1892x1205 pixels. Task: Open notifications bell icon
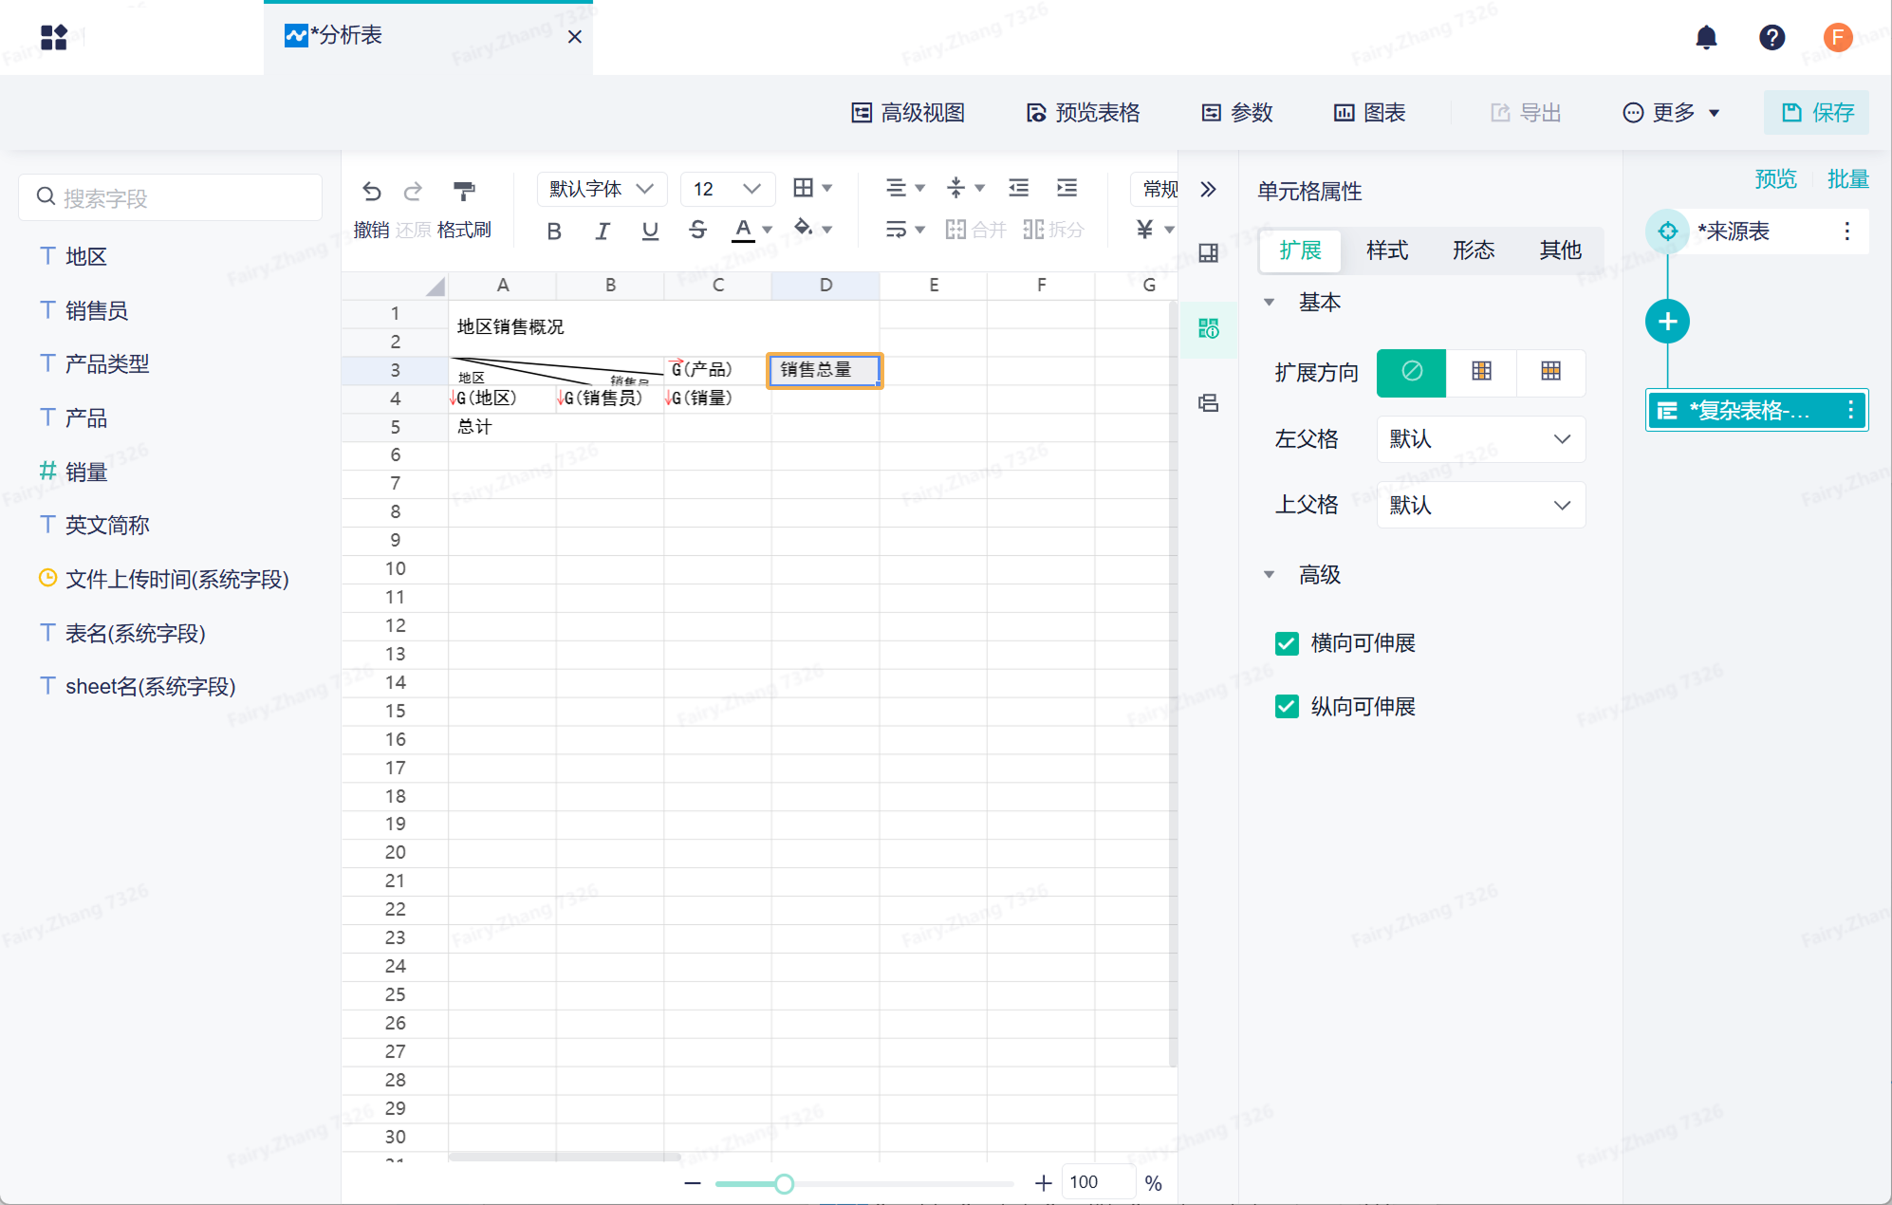click(x=1705, y=37)
